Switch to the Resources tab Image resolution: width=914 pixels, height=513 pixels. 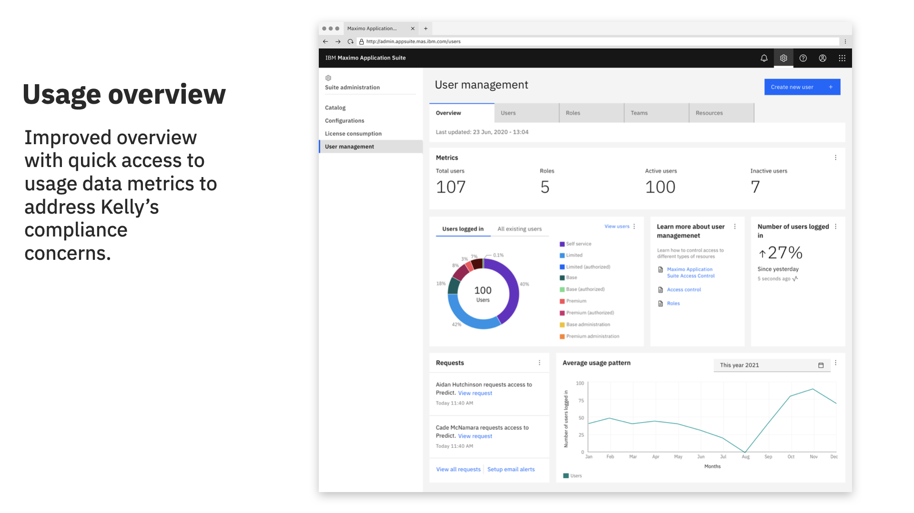coord(721,113)
